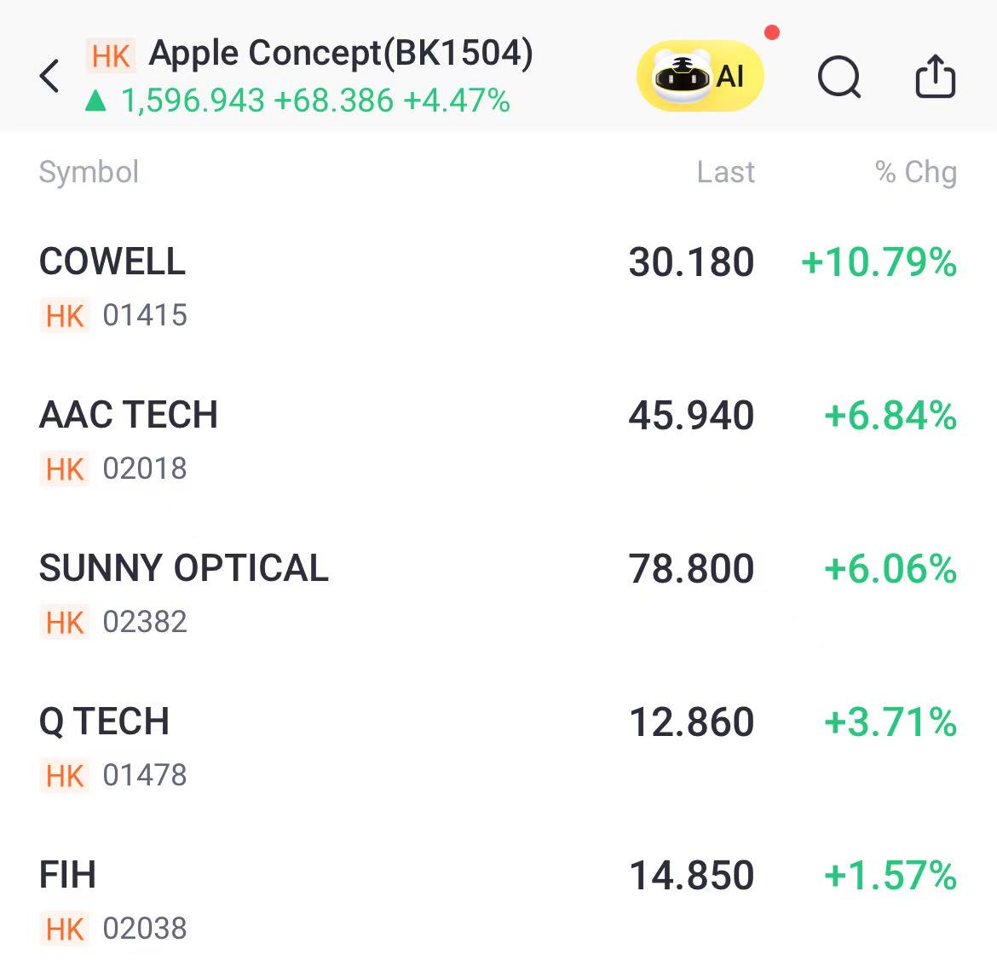This screenshot has height=966, width=997.
Task: Open the FIH stock entry
Action: 498,900
